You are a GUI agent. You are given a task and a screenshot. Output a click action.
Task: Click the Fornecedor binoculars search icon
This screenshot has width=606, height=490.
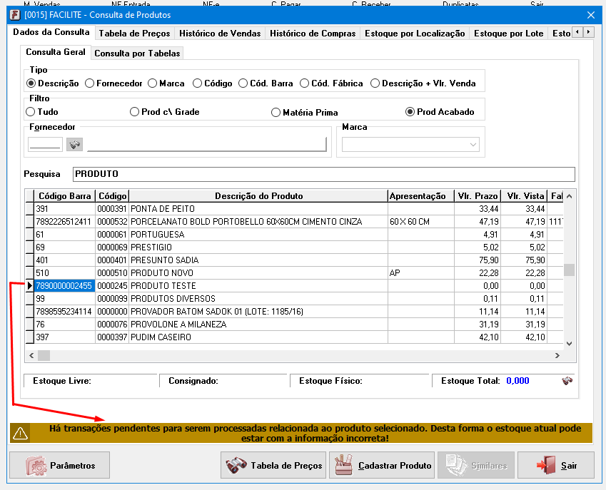(74, 144)
